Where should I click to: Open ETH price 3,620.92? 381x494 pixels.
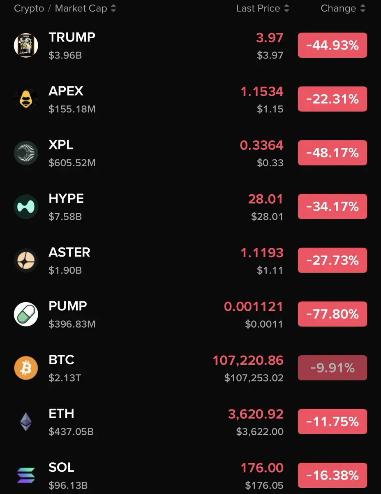click(x=256, y=414)
